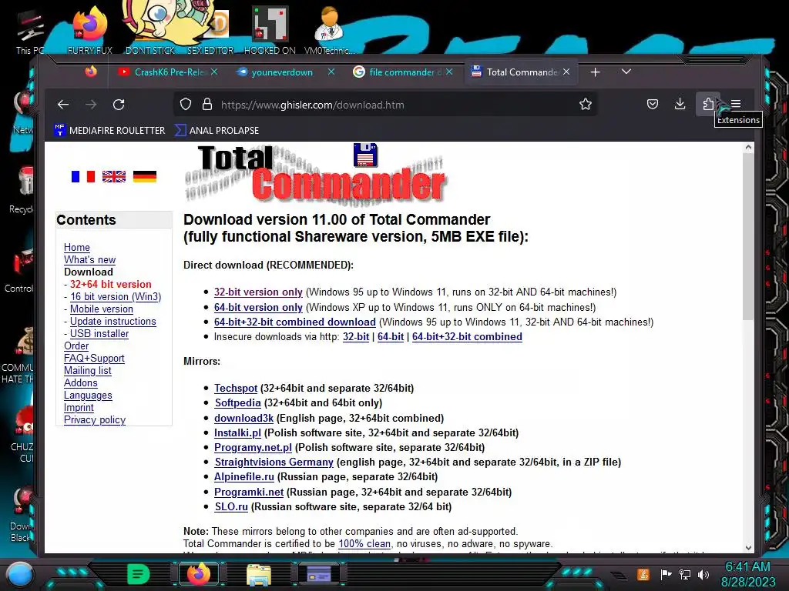The width and height of the screenshot is (789, 591).
Task: Open the What's new link
Action: (x=89, y=260)
